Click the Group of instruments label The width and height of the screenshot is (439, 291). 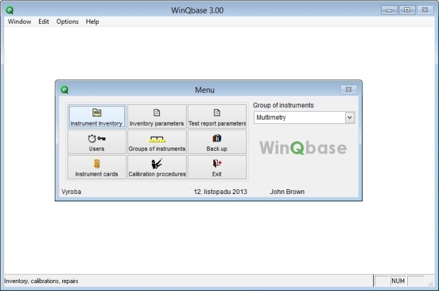click(284, 106)
